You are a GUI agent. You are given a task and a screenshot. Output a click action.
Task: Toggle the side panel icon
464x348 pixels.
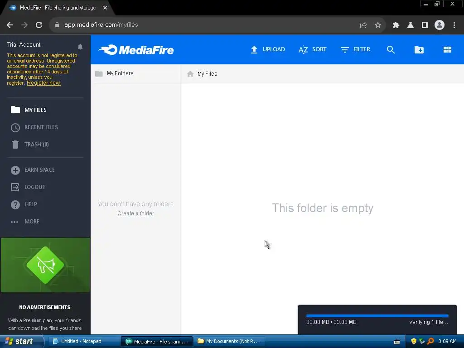(425, 25)
